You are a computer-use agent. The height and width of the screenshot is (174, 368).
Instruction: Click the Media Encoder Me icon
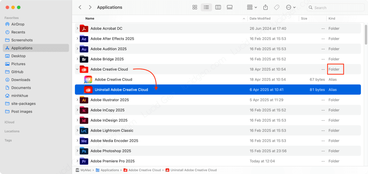[84, 141]
